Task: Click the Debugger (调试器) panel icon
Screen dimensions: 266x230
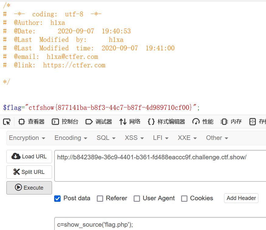Action: [x=89, y=122]
